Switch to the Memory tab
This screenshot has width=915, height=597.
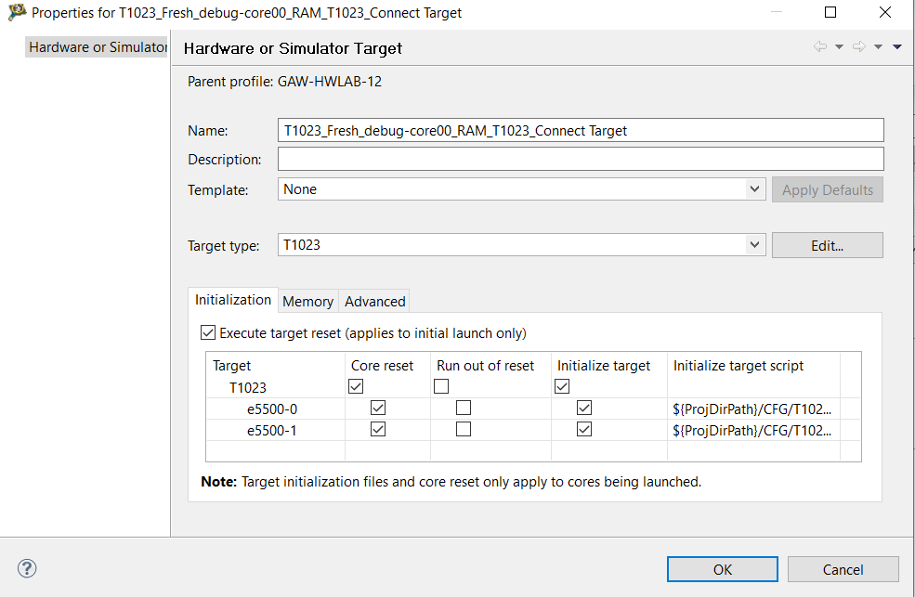[x=307, y=301]
